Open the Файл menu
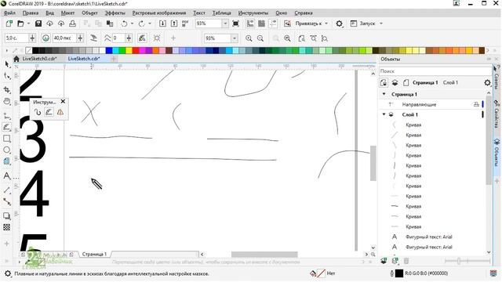502x282 pixels. [x=9, y=13]
